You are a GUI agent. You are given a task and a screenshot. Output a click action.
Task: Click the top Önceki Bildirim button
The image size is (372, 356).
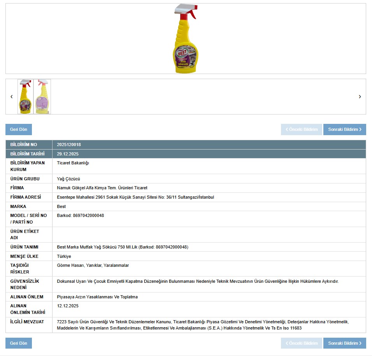[x=302, y=129]
